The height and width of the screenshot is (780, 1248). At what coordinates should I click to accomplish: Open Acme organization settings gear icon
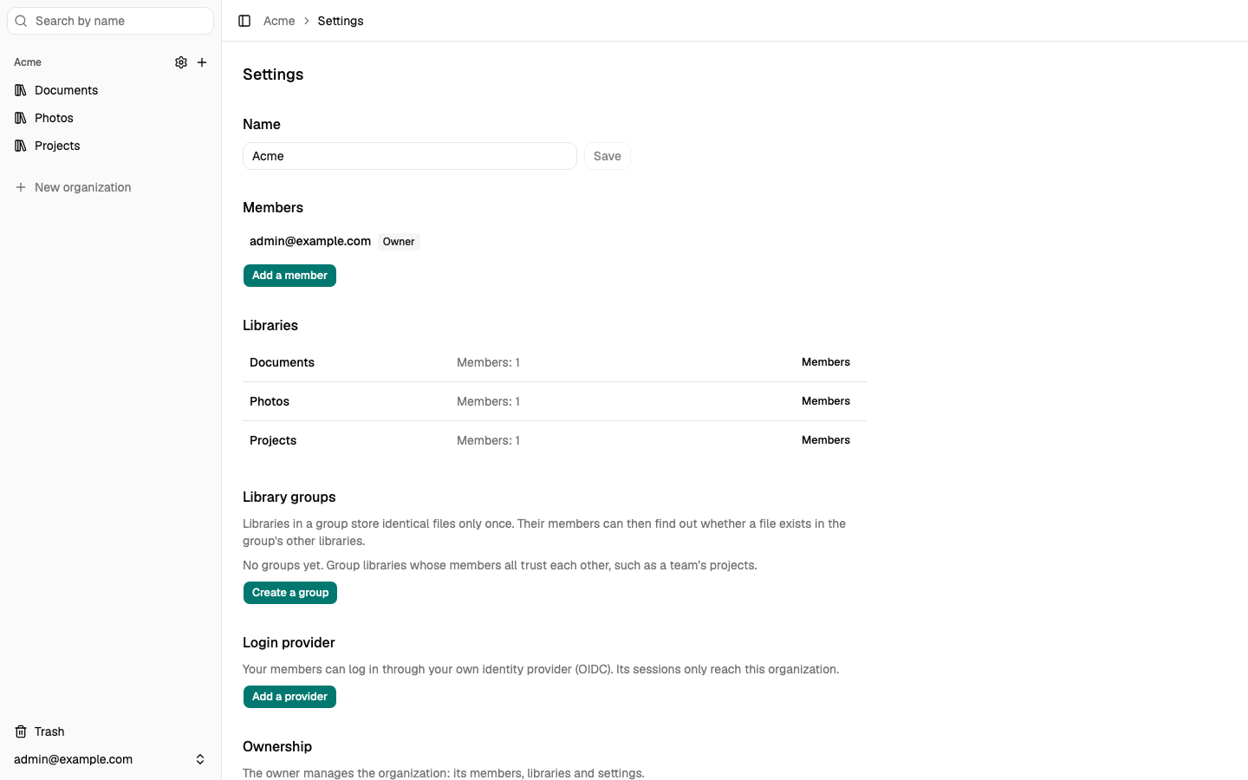[181, 62]
